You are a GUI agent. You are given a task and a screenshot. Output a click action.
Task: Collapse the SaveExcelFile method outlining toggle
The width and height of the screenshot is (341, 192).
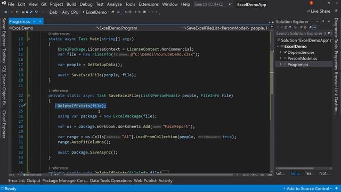click(x=29, y=95)
